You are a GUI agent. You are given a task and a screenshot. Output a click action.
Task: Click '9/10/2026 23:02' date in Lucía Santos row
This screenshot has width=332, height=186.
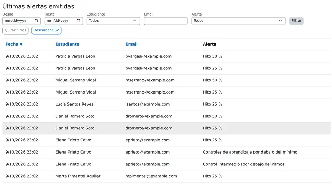point(21,104)
